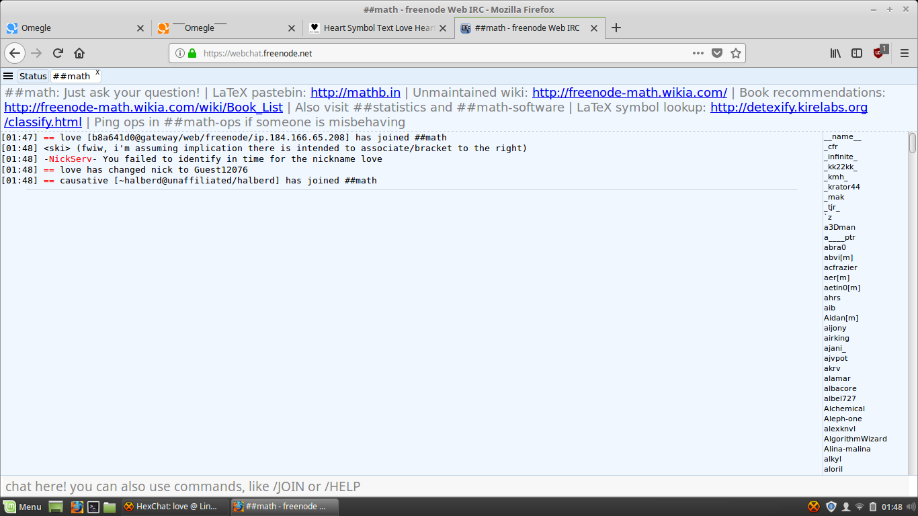Image resolution: width=918 pixels, height=516 pixels.
Task: Open the Book_List wiki link
Action: [x=144, y=107]
